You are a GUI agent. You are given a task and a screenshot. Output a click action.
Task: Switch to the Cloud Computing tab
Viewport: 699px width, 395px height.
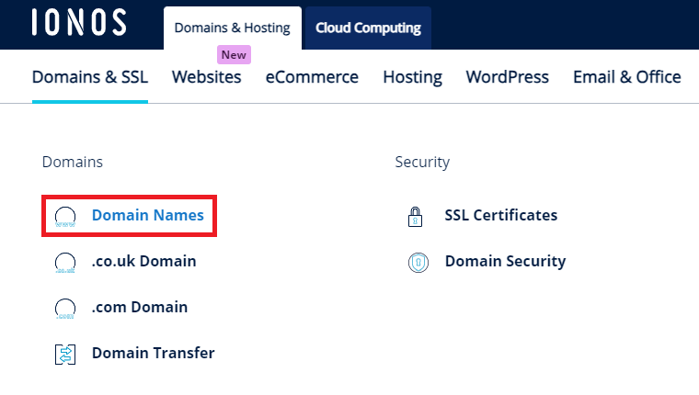click(x=368, y=28)
